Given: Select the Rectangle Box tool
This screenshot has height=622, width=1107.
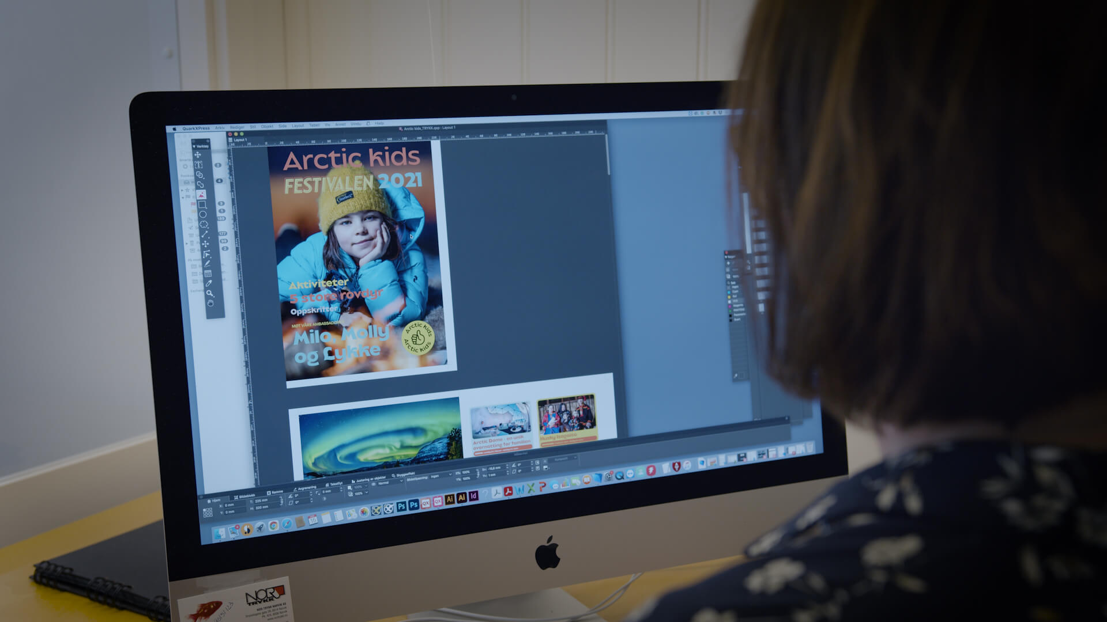Looking at the screenshot, I should tap(202, 204).
